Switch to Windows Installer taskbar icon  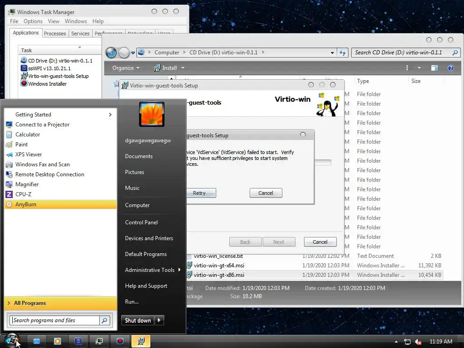pos(120,341)
